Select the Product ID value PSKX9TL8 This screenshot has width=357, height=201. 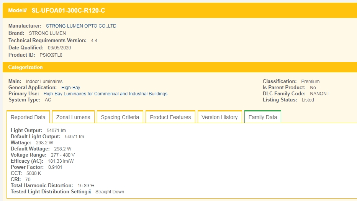point(51,55)
